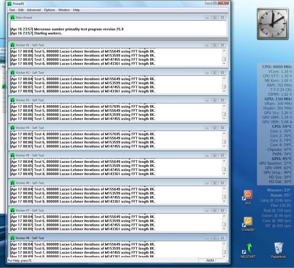Click the RAM: 763 MHz reading
The image size is (294, 268).
279,85
